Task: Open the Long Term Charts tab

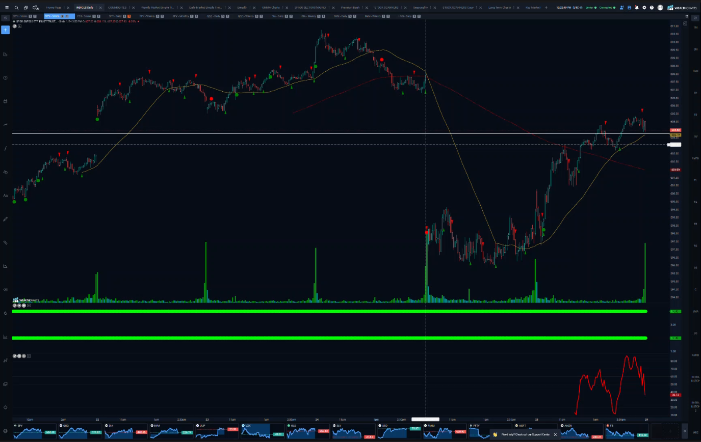Action: point(500,8)
